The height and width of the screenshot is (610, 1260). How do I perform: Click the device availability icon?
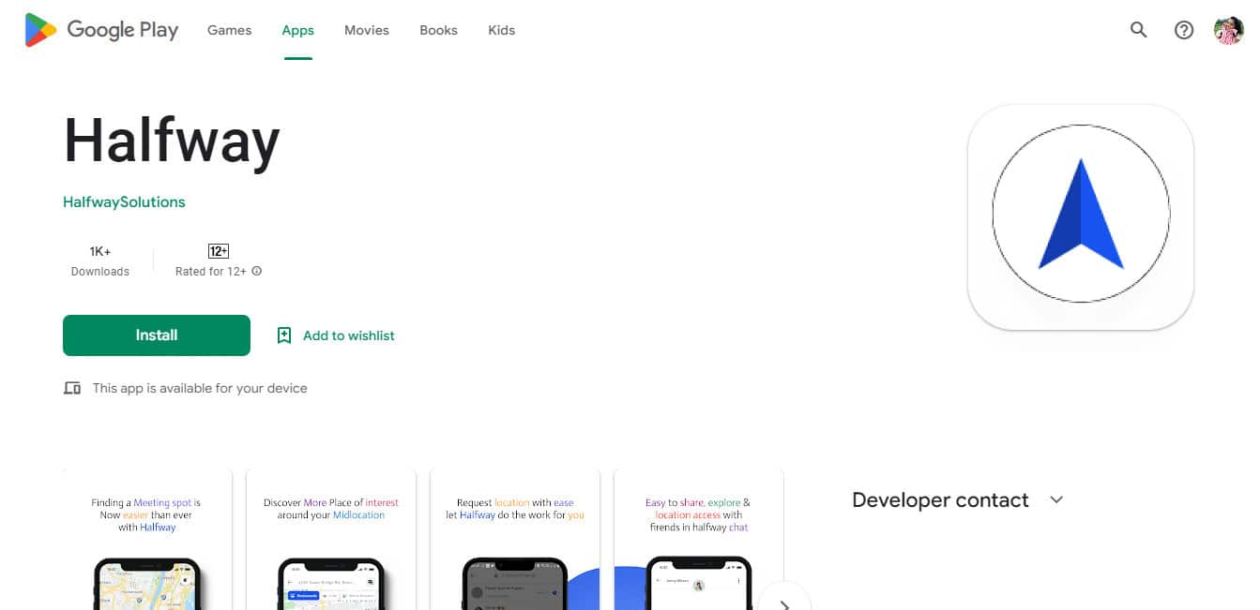pos(72,388)
